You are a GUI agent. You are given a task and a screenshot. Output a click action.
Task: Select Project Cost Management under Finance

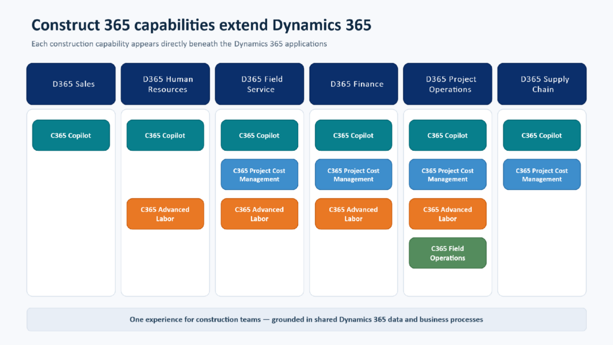[x=353, y=174]
